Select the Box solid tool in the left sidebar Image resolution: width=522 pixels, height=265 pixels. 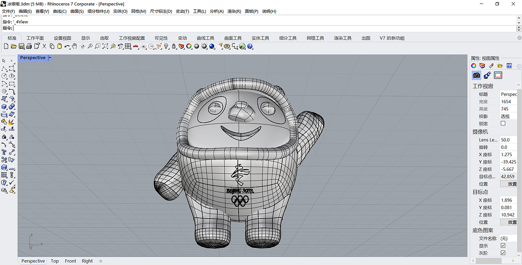point(4,107)
